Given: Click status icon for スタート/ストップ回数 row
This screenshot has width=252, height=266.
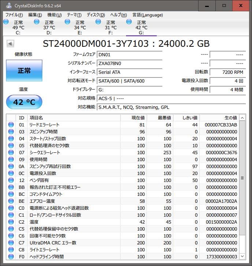Looking at the screenshot, I should point(11,138).
